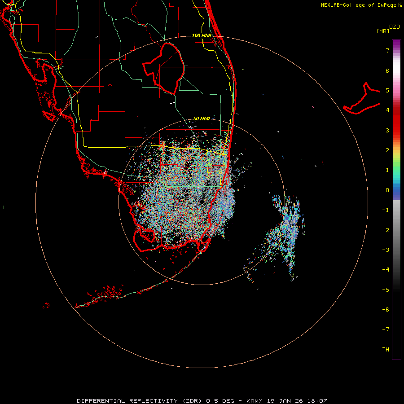404x404 pixels.
Task: Click the -2 value on the scale
Action: pyautogui.click(x=386, y=230)
